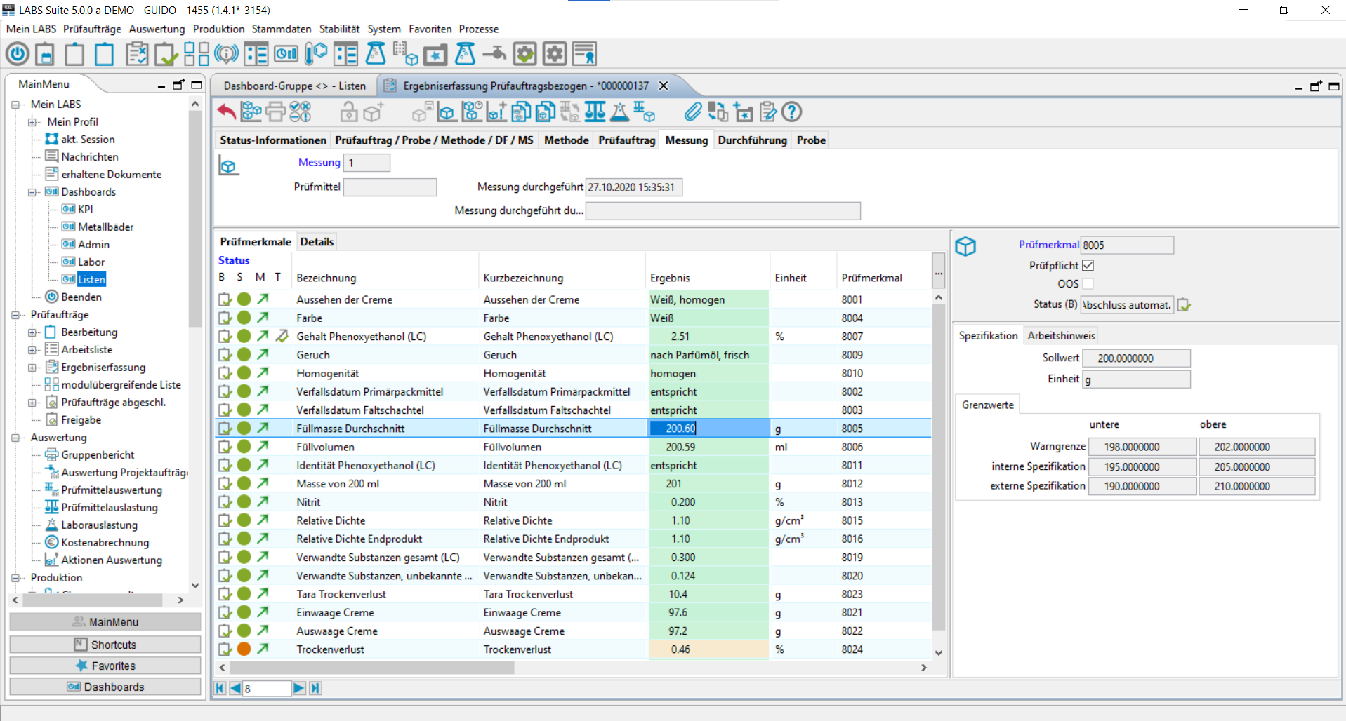Click the orange status dot for Trockenverlust
This screenshot has height=721, width=1346.
pyautogui.click(x=244, y=649)
